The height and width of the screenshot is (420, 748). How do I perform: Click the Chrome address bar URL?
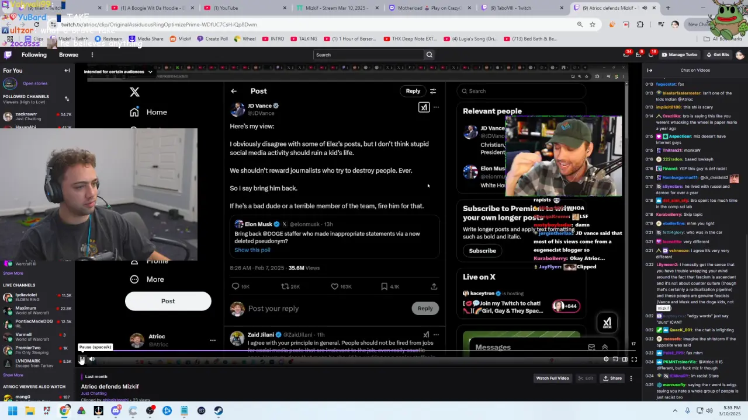[x=159, y=24]
